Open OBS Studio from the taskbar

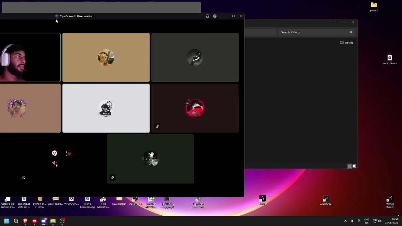point(62,221)
